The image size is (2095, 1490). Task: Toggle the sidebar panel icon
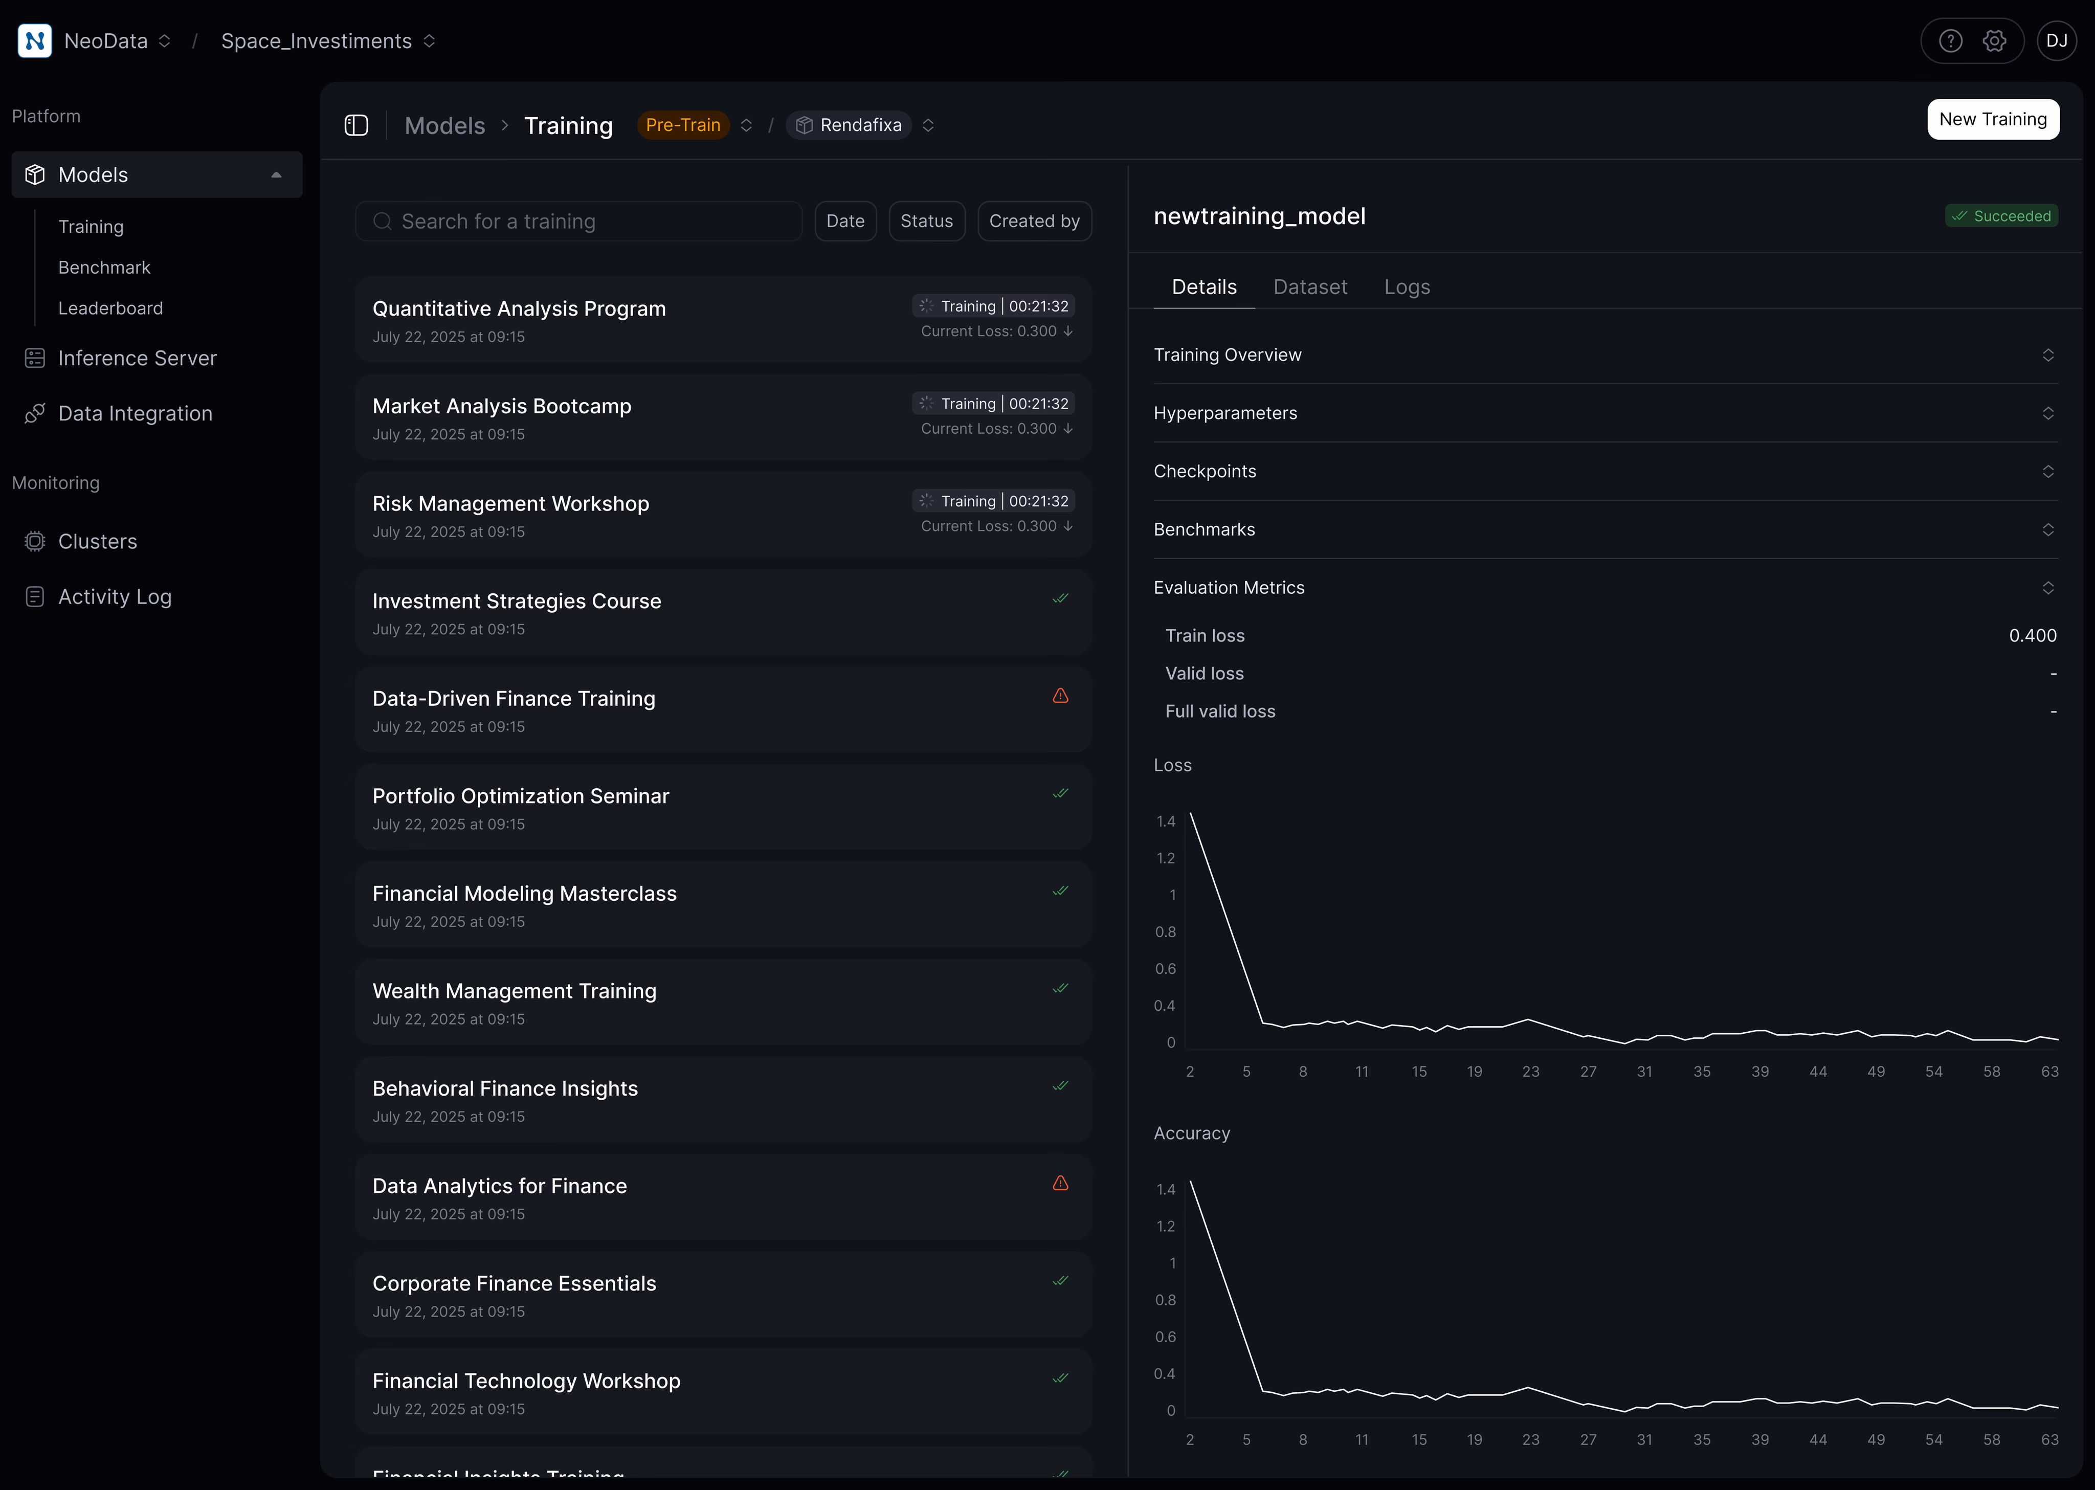(x=356, y=126)
